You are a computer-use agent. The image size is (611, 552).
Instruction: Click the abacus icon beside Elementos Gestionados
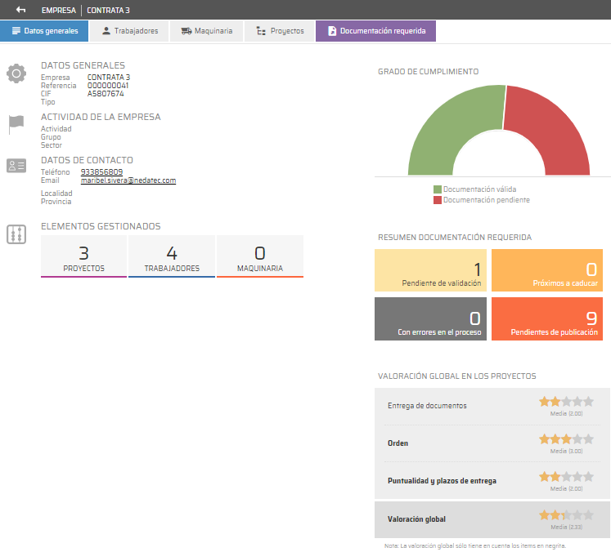point(16,235)
